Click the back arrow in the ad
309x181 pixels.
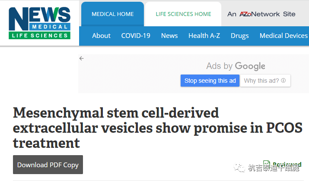tap(82, 59)
